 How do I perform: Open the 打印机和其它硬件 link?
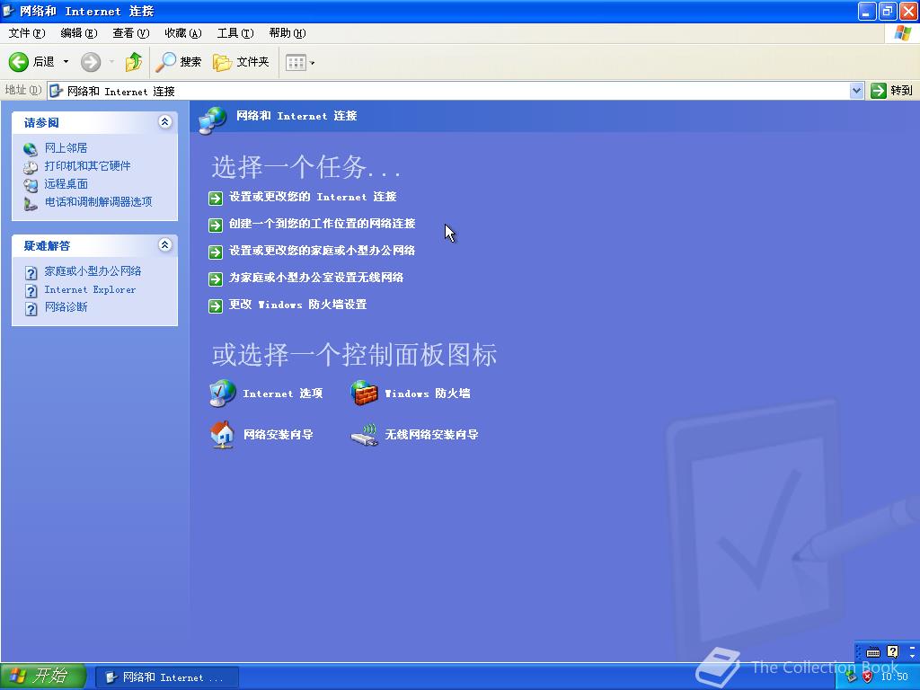point(87,166)
